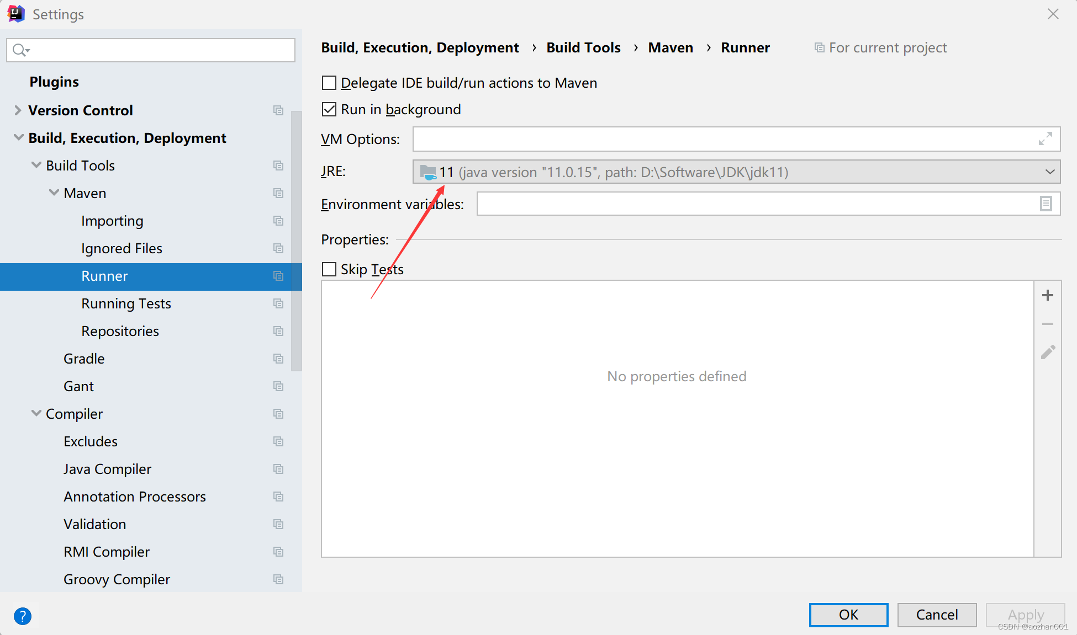Click the project-level icon beside Runner
Screen dimensions: 1077x635
tap(278, 276)
